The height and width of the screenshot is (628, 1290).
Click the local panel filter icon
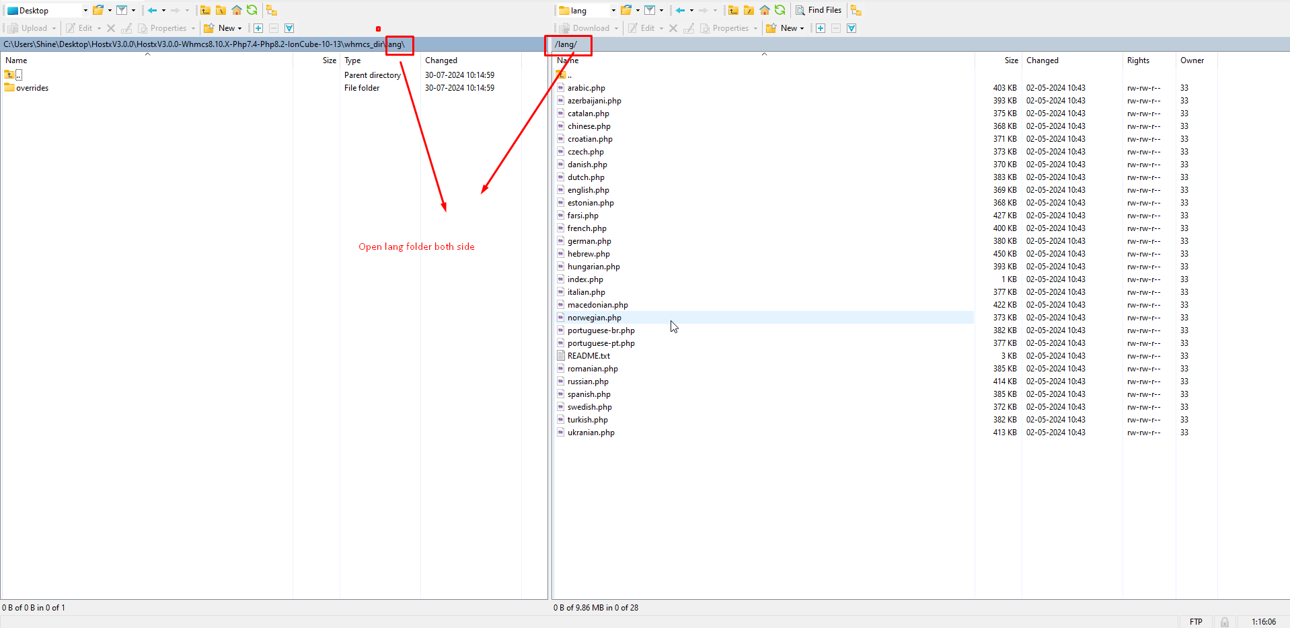(122, 10)
